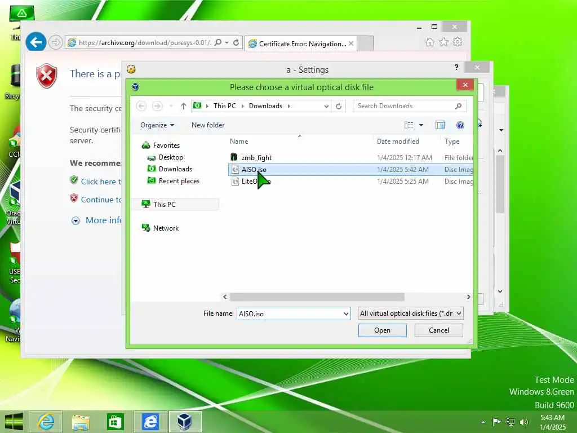Click Downloads in the breadcrumb path
This screenshot has width=577, height=433.
265,106
